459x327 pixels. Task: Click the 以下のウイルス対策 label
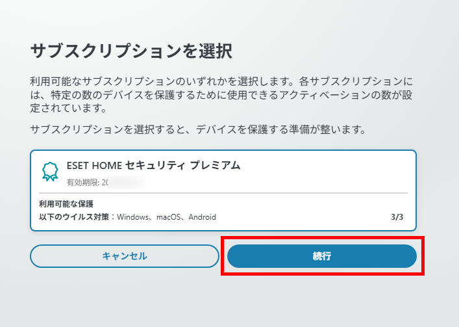coord(74,217)
